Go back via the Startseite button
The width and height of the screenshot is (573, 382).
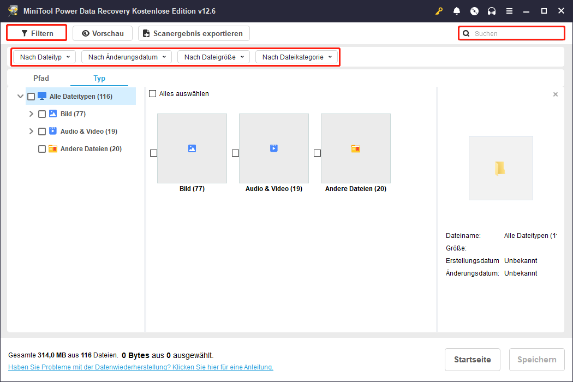(x=472, y=359)
